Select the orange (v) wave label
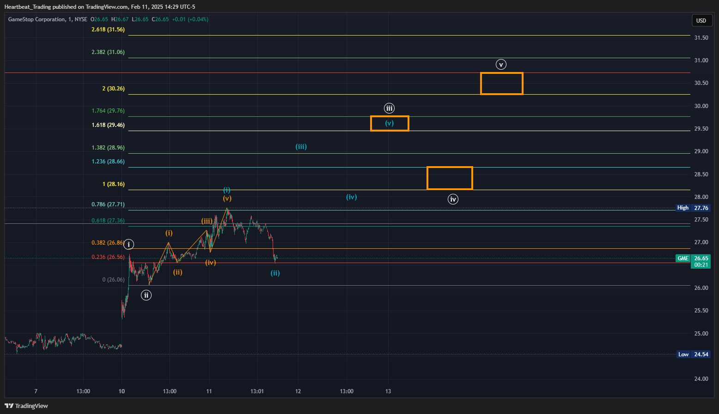Viewport: 719px width, 414px height. click(x=227, y=198)
